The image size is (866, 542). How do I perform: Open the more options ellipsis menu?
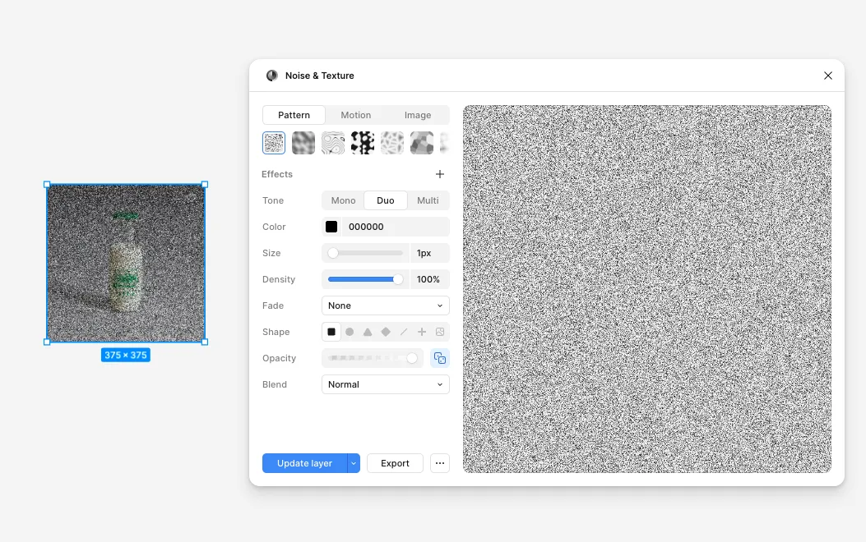[440, 463]
